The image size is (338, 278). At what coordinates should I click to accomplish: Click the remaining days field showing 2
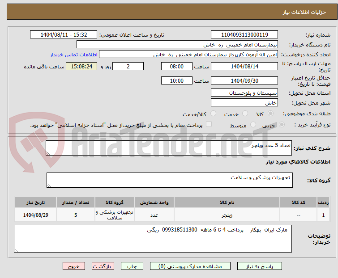[x=128, y=66]
